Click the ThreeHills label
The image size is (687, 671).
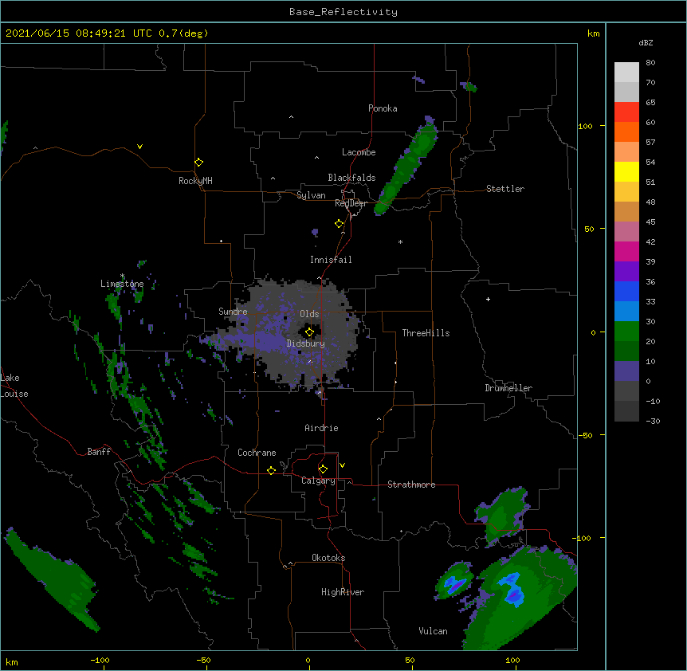point(426,333)
